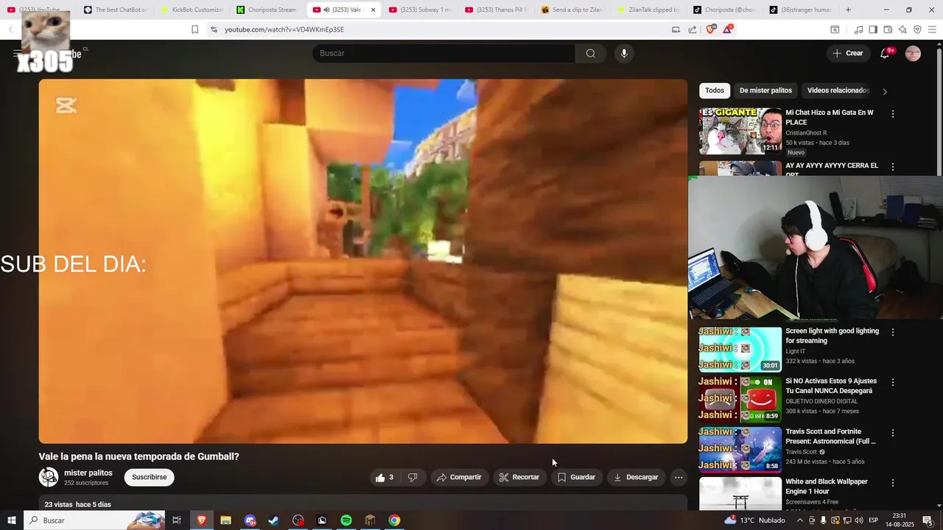Viewport: 943px width, 530px height.
Task: Open Windows Task View button
Action: pyautogui.click(x=177, y=520)
